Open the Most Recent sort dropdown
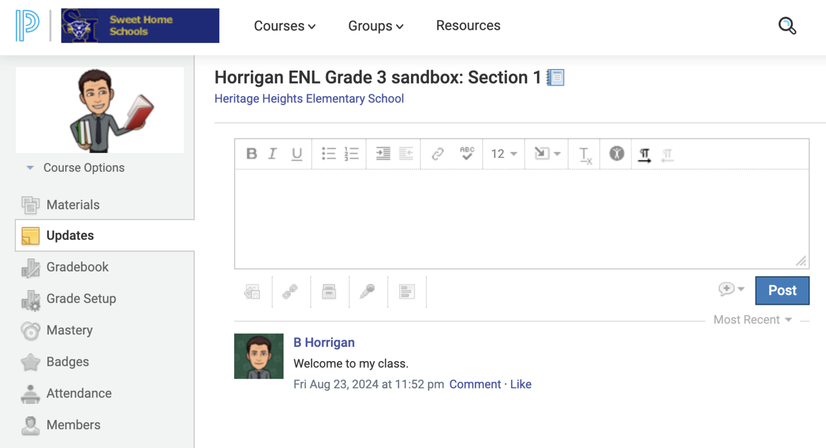This screenshot has height=448, width=826. (x=752, y=320)
